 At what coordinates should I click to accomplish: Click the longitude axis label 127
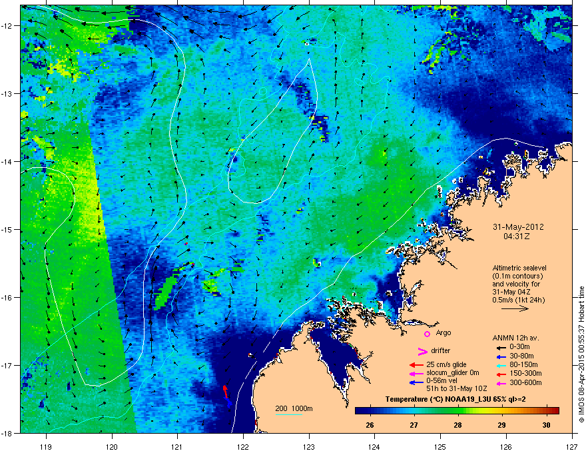(x=572, y=446)
